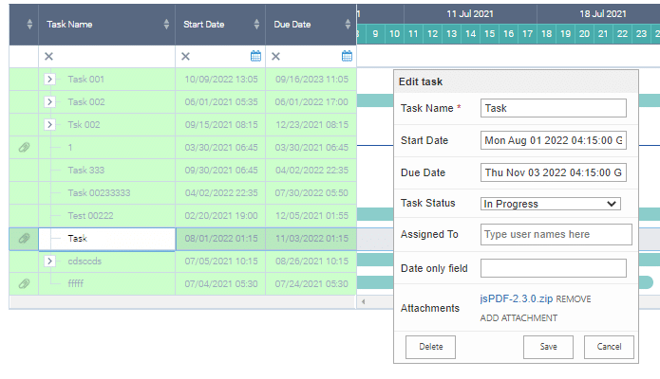Select the Task 333 row name
The image size is (660, 379).
point(85,171)
